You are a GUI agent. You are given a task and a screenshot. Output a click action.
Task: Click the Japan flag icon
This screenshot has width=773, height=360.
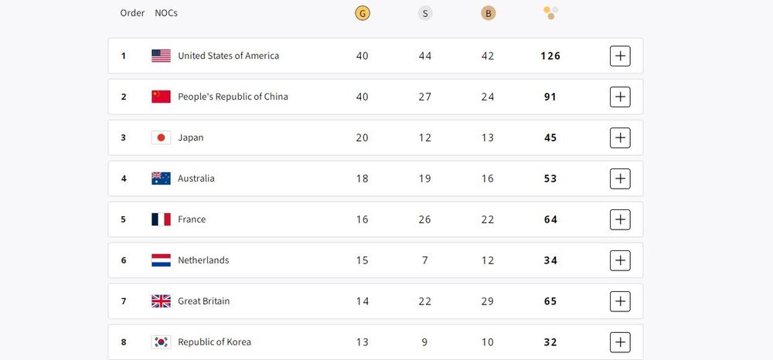(161, 138)
